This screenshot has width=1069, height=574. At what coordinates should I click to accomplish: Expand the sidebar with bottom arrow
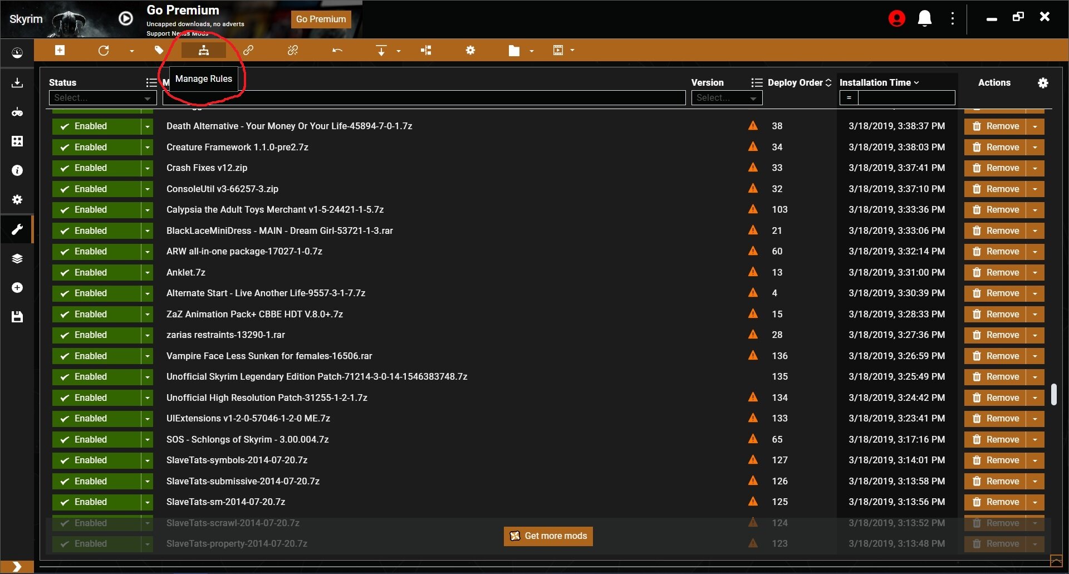coord(17,567)
